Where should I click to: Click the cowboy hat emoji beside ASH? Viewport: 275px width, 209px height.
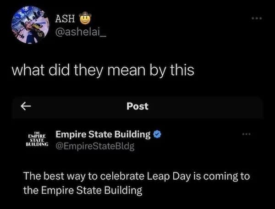[86, 19]
